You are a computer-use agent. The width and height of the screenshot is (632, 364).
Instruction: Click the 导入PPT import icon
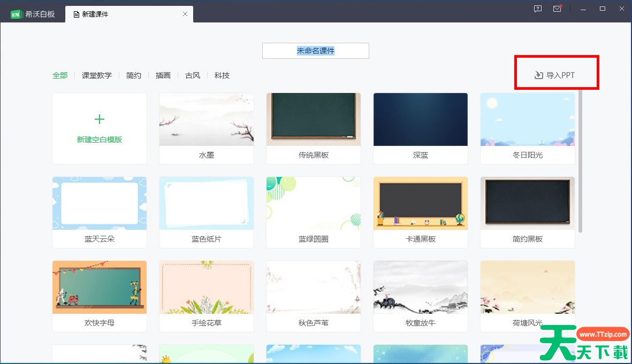[x=538, y=75]
